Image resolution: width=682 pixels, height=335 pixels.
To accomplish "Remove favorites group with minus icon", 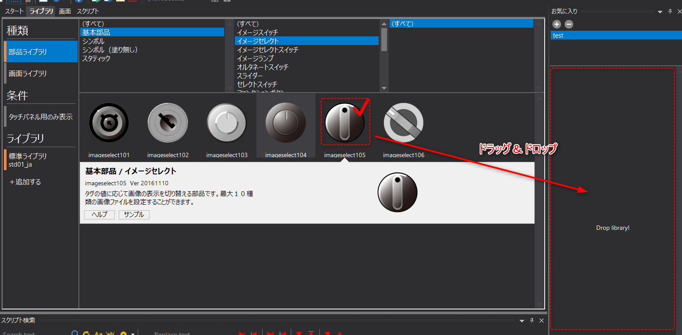I will [569, 24].
